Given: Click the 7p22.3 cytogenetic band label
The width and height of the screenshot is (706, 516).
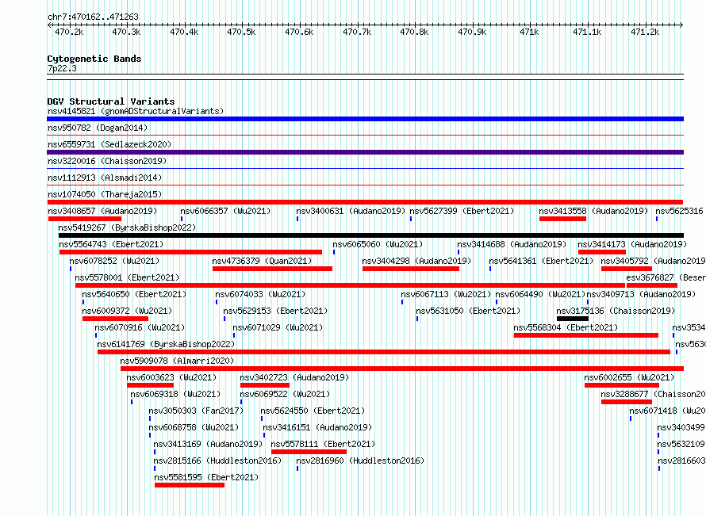Looking at the screenshot, I should tap(62, 68).
